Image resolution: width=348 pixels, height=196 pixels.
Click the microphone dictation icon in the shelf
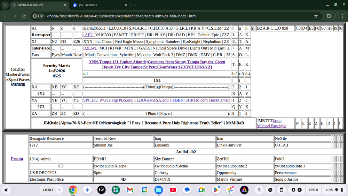click(x=259, y=190)
